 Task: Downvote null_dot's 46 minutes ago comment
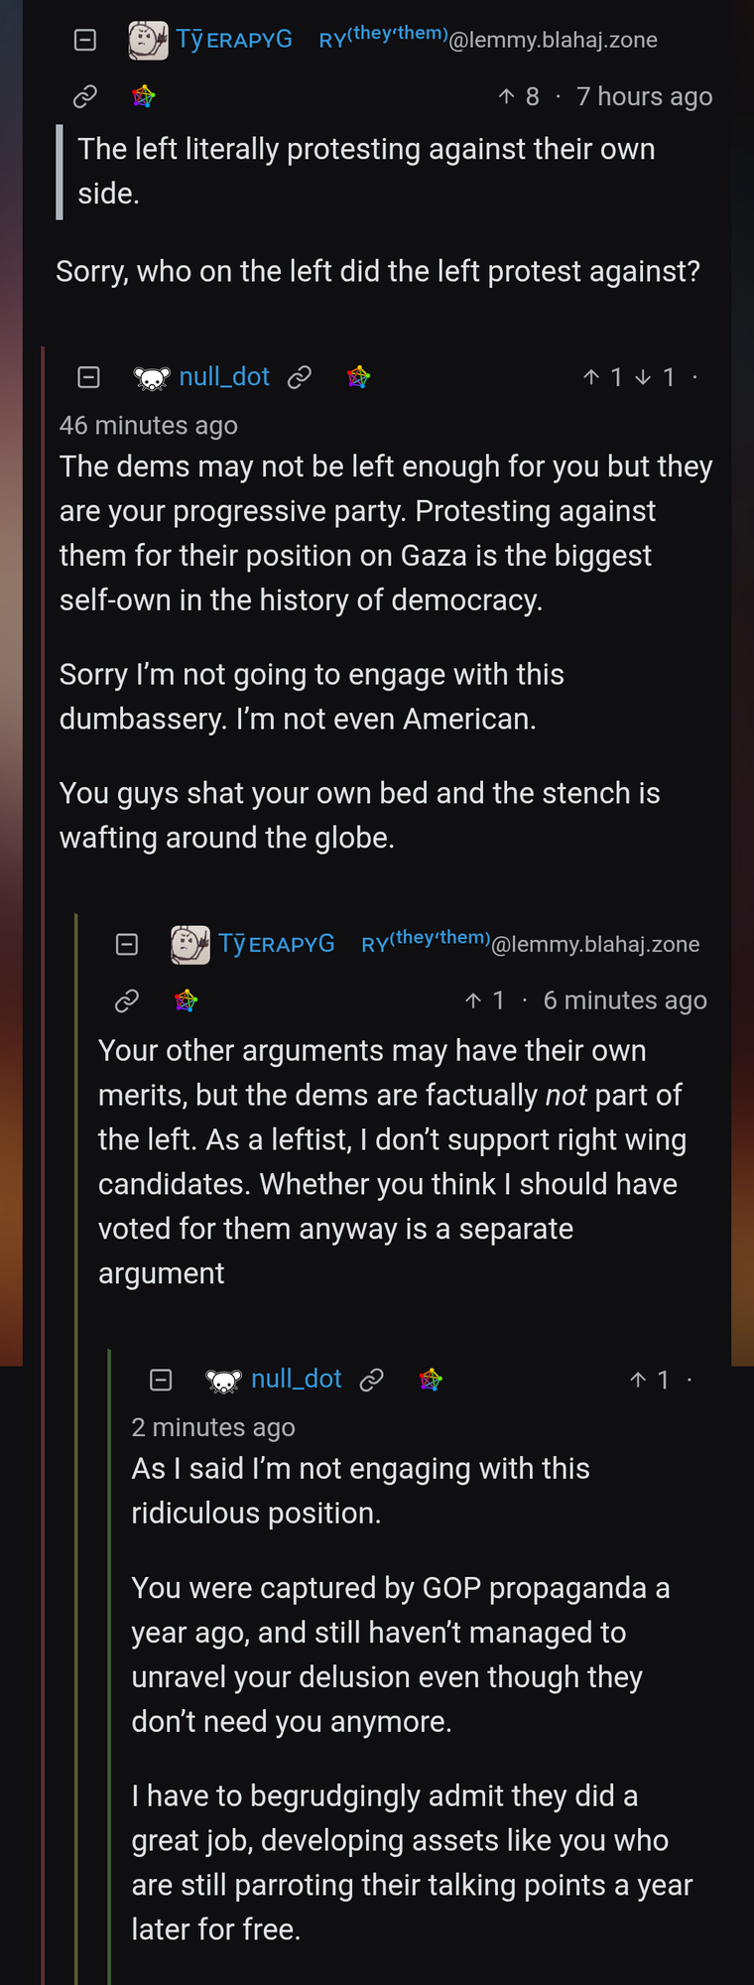pos(644,377)
